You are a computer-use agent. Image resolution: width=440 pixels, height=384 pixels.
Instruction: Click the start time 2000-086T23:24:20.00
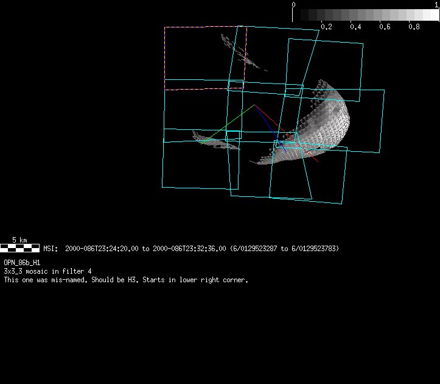click(x=102, y=249)
